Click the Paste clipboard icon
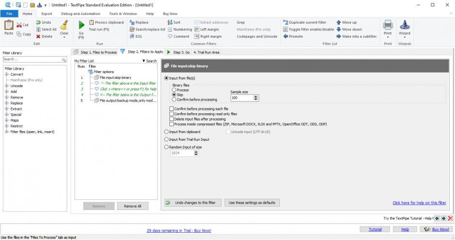455x240 pixels. point(9,25)
